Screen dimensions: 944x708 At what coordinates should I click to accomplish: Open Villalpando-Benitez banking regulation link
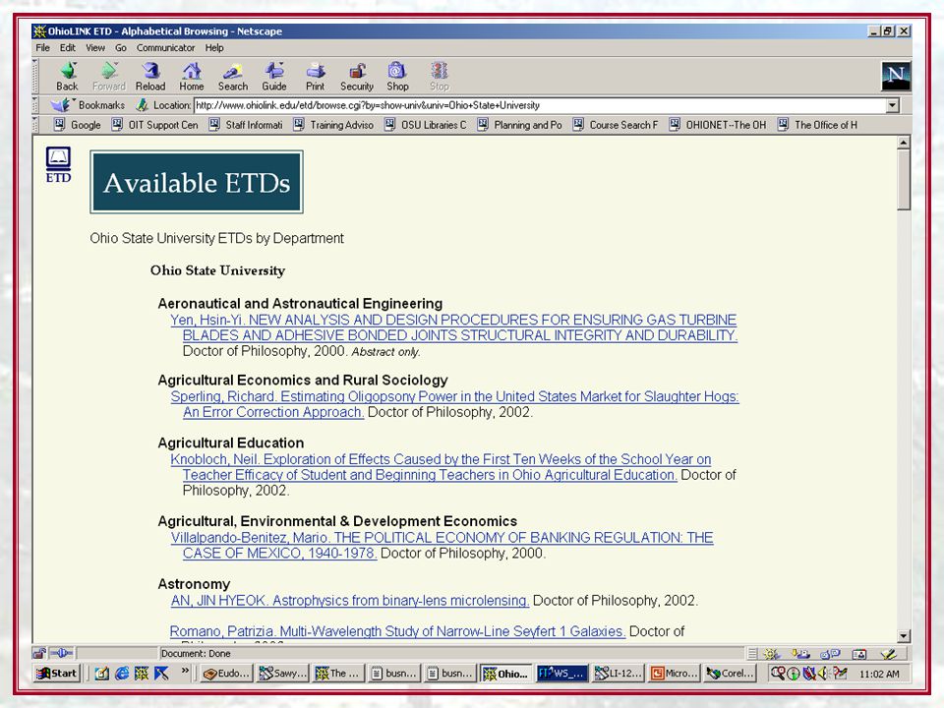[x=442, y=545]
